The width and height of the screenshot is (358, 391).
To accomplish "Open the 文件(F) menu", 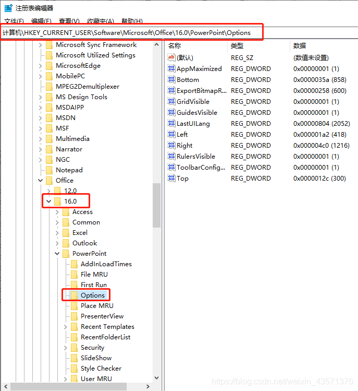I will click(x=14, y=21).
